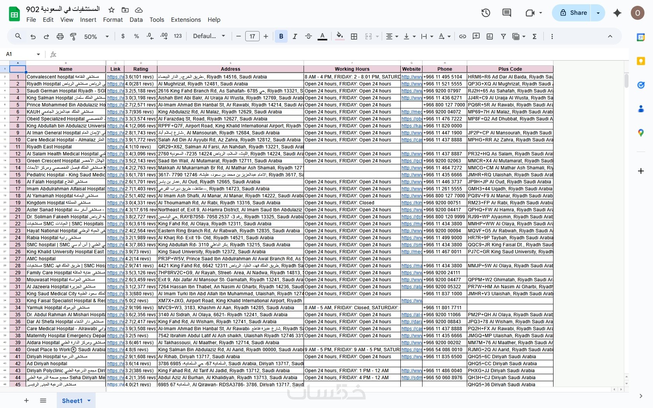Expand the Share options arrow
Image resolution: width=653 pixels, height=408 pixels.
coord(598,13)
